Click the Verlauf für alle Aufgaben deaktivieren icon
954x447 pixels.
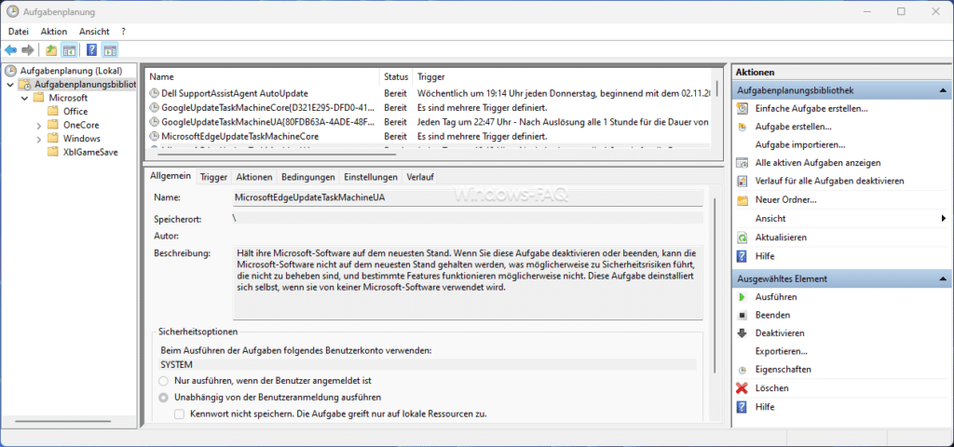(742, 182)
